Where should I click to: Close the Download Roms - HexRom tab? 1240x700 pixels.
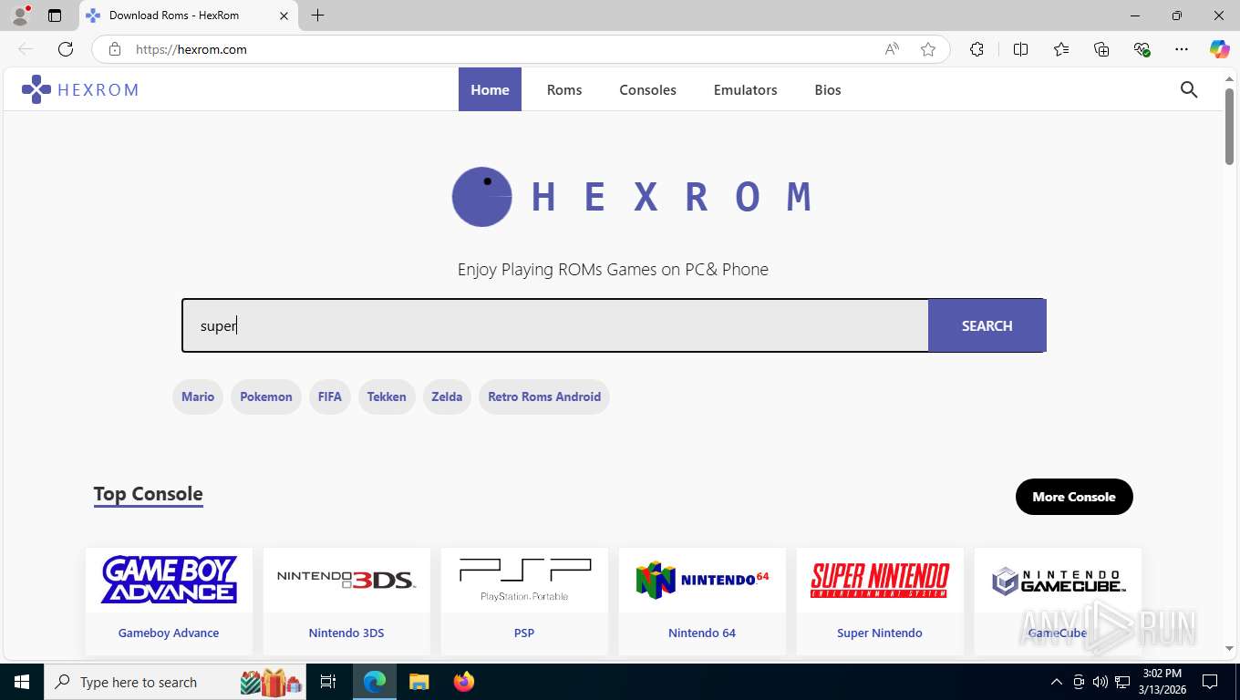tap(284, 15)
